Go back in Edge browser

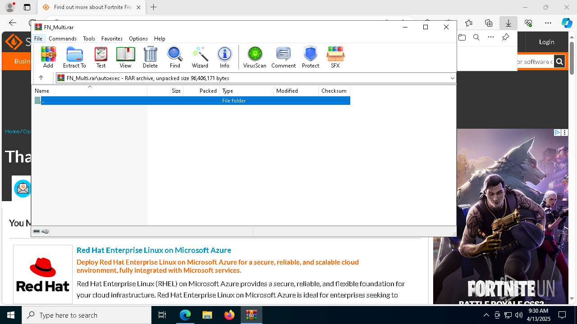pyautogui.click(x=13, y=23)
